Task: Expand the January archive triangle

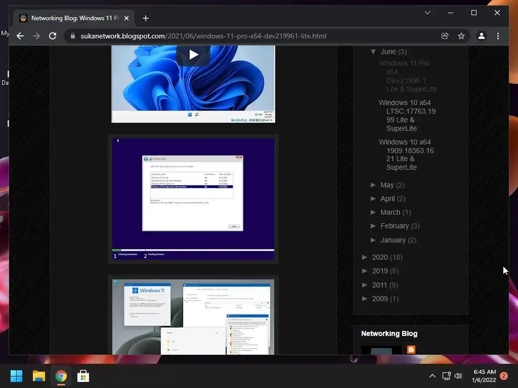Action: (x=373, y=240)
